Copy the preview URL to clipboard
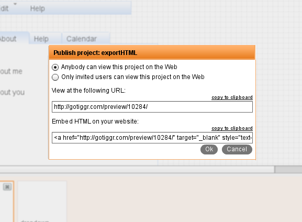 [x=232, y=97]
